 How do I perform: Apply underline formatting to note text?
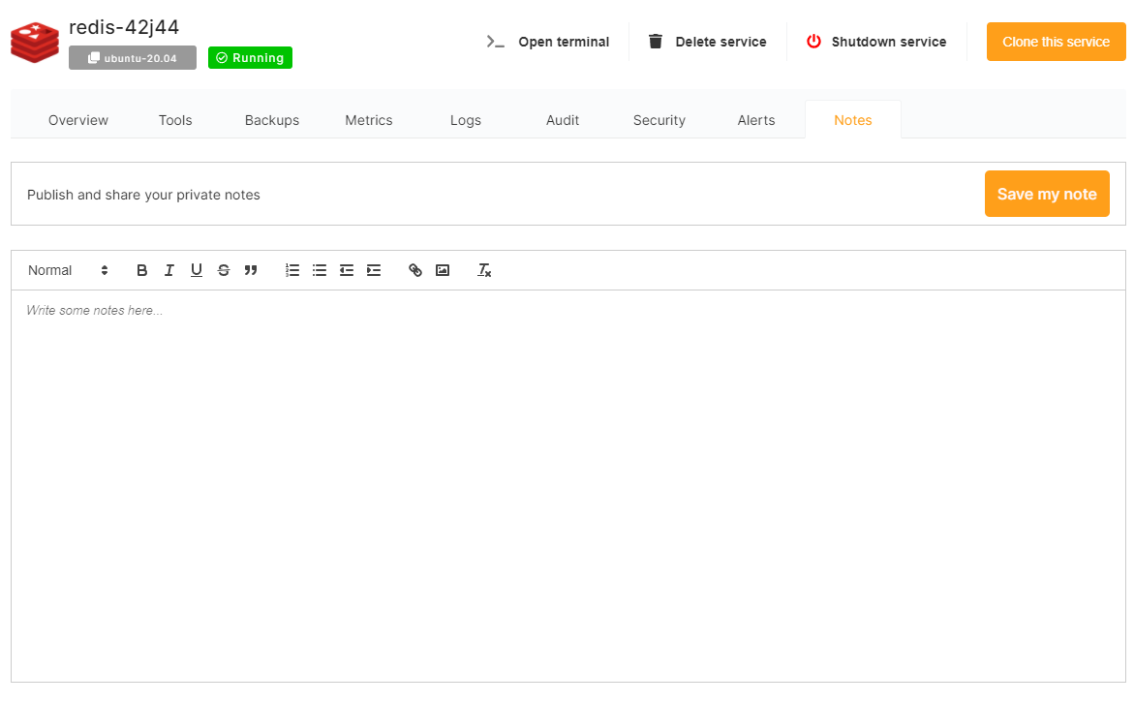click(197, 270)
